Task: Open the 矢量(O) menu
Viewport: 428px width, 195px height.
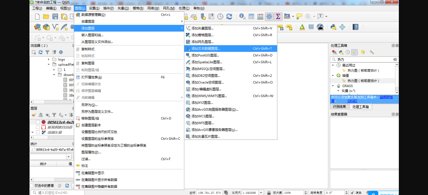Action: 123,8
